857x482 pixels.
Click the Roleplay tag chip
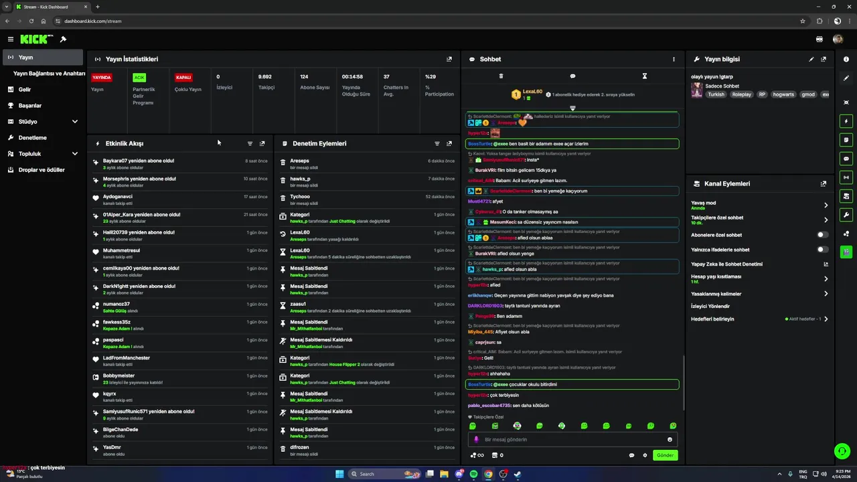click(741, 94)
